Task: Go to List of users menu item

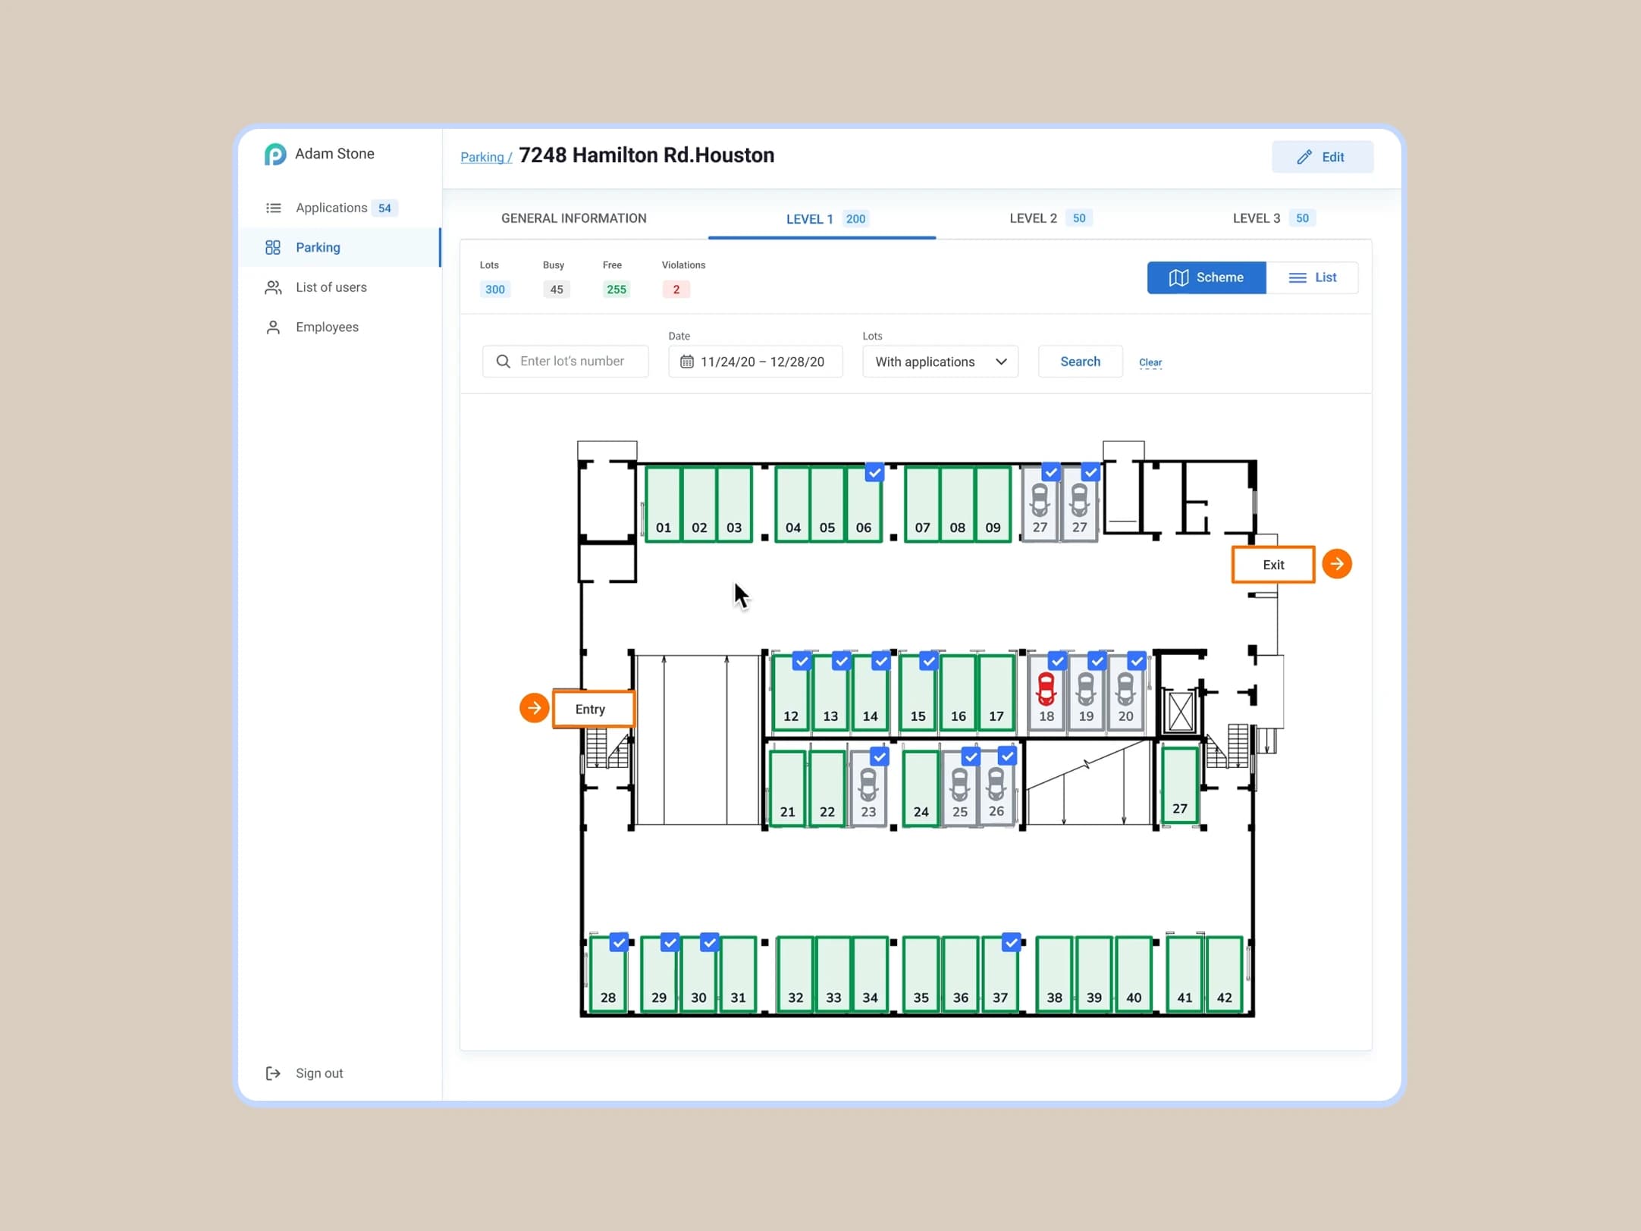Action: coord(340,287)
